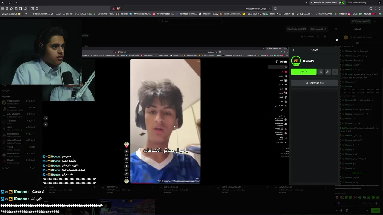Viewport: 383px width, 215px height.
Task: Go to the next clip with down arrow
Action: (45, 124)
